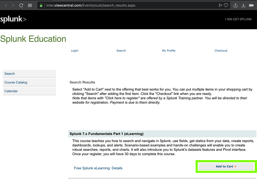Go back to the previous page
Image resolution: width=257 pixels, height=186 pixels.
pos(6,5)
